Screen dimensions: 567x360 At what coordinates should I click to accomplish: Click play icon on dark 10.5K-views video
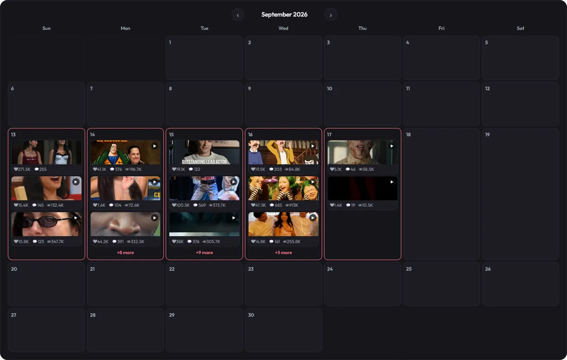pos(392,182)
